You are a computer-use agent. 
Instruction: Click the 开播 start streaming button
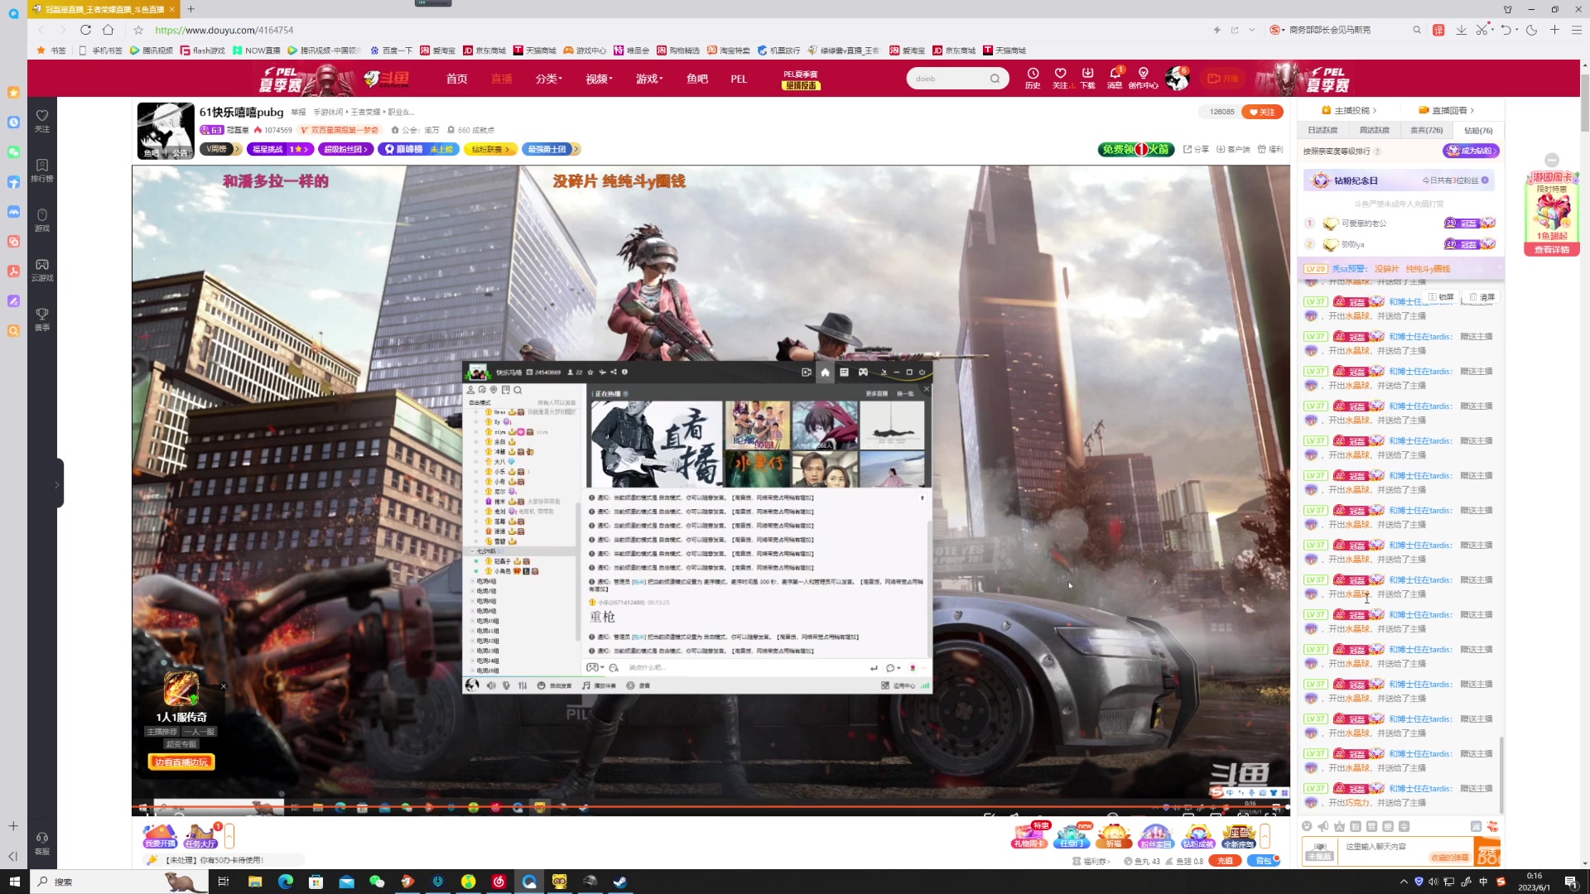click(x=1222, y=79)
